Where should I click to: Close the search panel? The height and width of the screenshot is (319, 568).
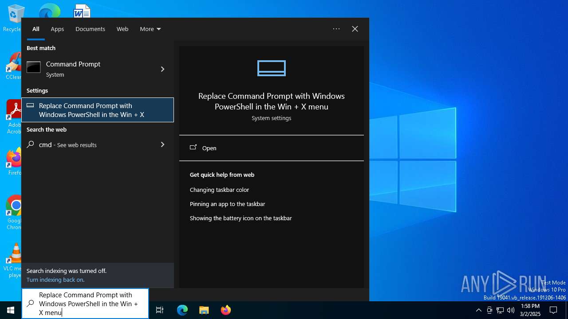(355, 29)
